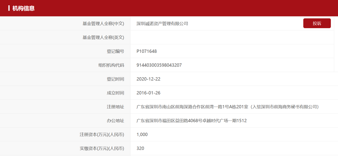Select the label 基金管理人全称(中文)
Image resolution: width=338 pixels, height=156 pixels.
pos(103,23)
